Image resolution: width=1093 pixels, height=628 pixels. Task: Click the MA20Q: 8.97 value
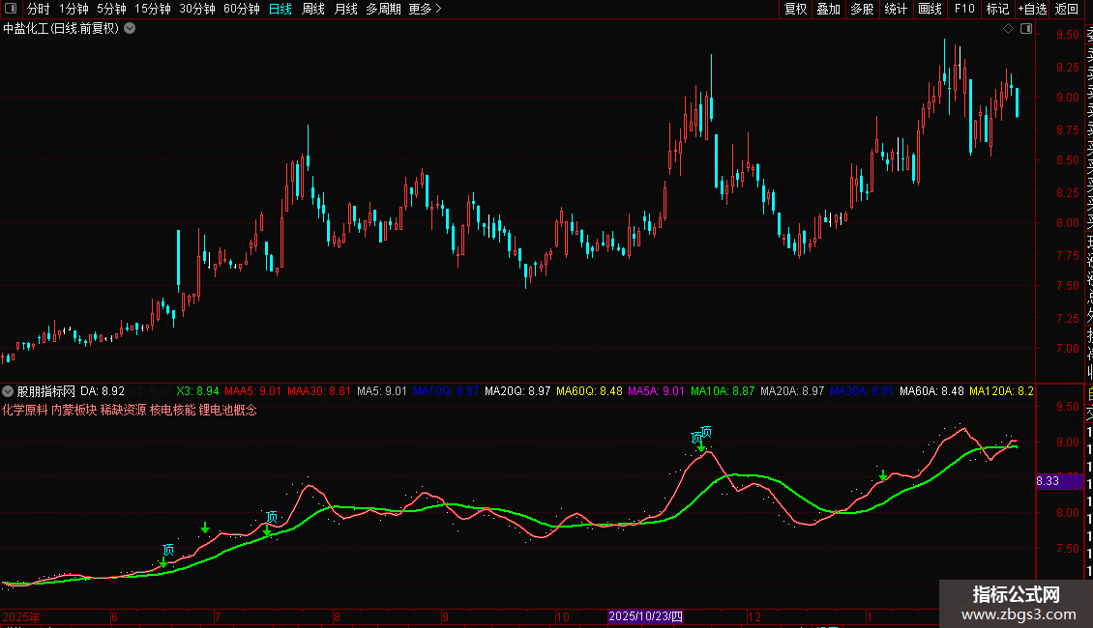(x=517, y=391)
